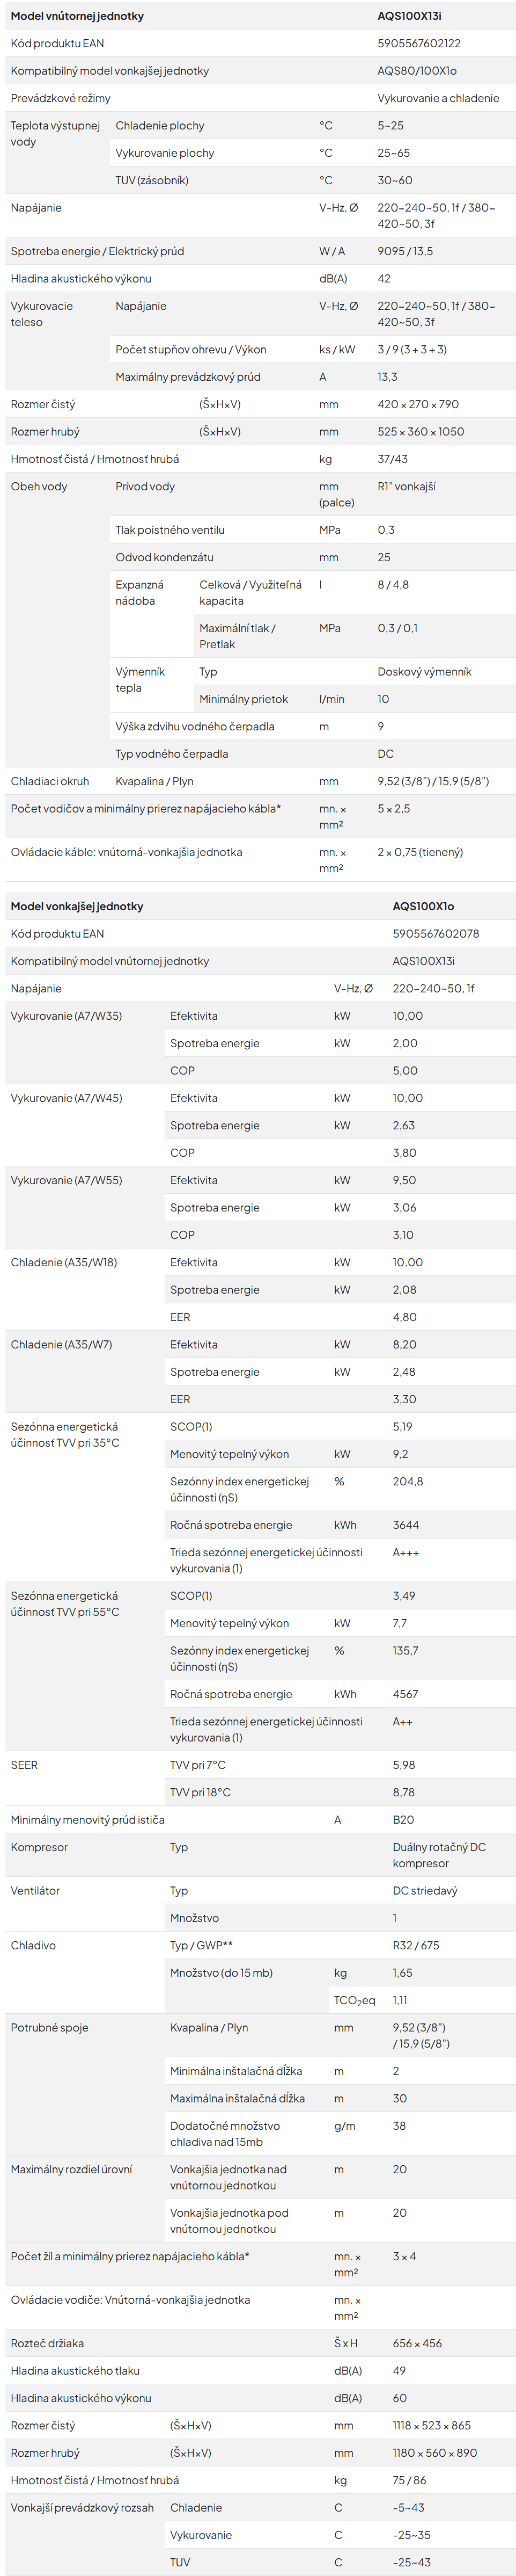
Task: Select the indoor unit EAN code 5905567602122
Action: click(x=418, y=44)
